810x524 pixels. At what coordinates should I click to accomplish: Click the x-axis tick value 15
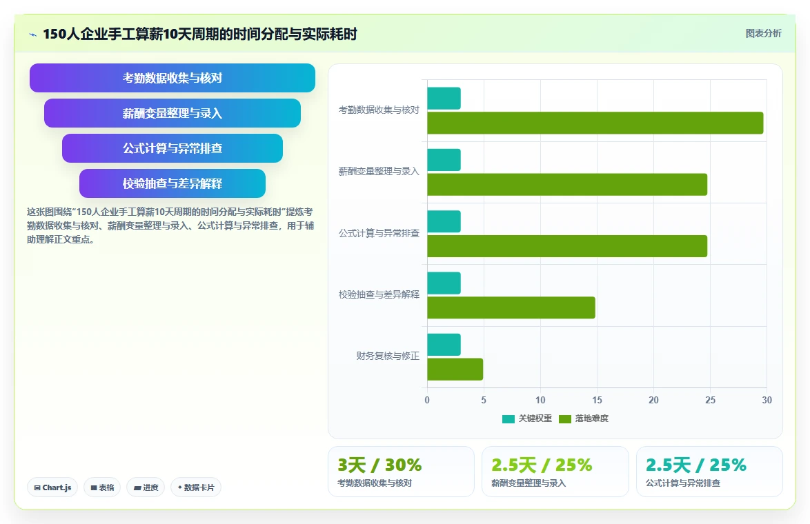[597, 400]
